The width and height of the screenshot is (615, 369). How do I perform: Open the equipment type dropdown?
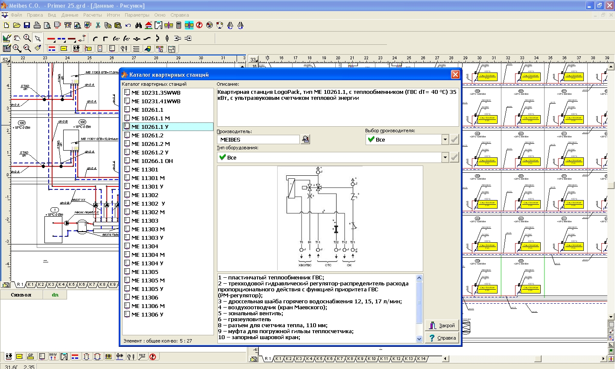(445, 157)
